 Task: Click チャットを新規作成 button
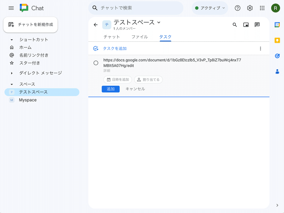point(31,25)
